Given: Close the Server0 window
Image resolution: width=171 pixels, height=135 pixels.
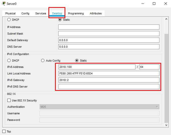Looking at the screenshot, I should click(166, 4).
